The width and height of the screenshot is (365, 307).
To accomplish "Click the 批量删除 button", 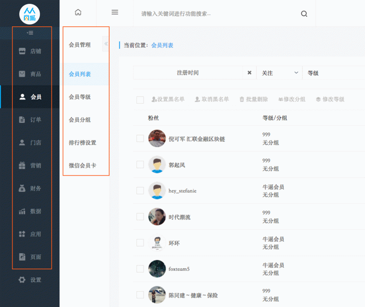I will tap(254, 99).
